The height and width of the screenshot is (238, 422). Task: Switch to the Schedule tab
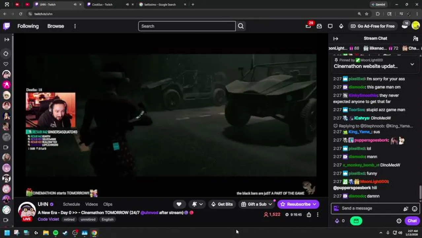[71, 204]
